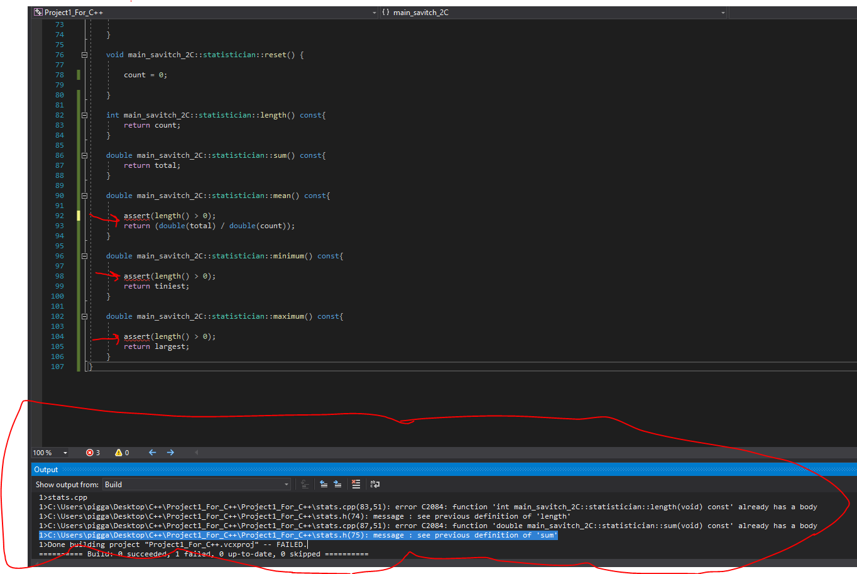This screenshot has width=857, height=574.
Task: Click the 'count = 0;' line of code
Action: [145, 75]
